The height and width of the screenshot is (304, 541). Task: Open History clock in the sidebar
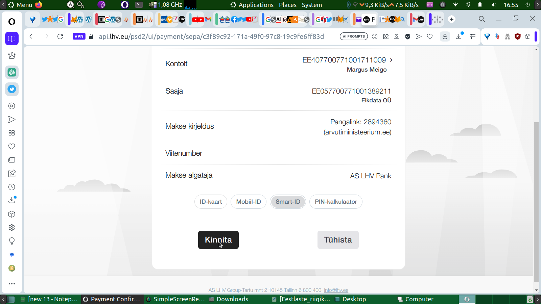[12, 187]
